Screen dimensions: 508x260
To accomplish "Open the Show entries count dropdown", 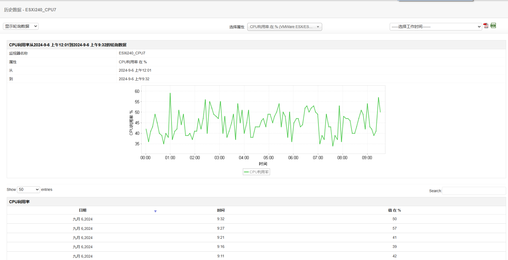I will [29, 189].
